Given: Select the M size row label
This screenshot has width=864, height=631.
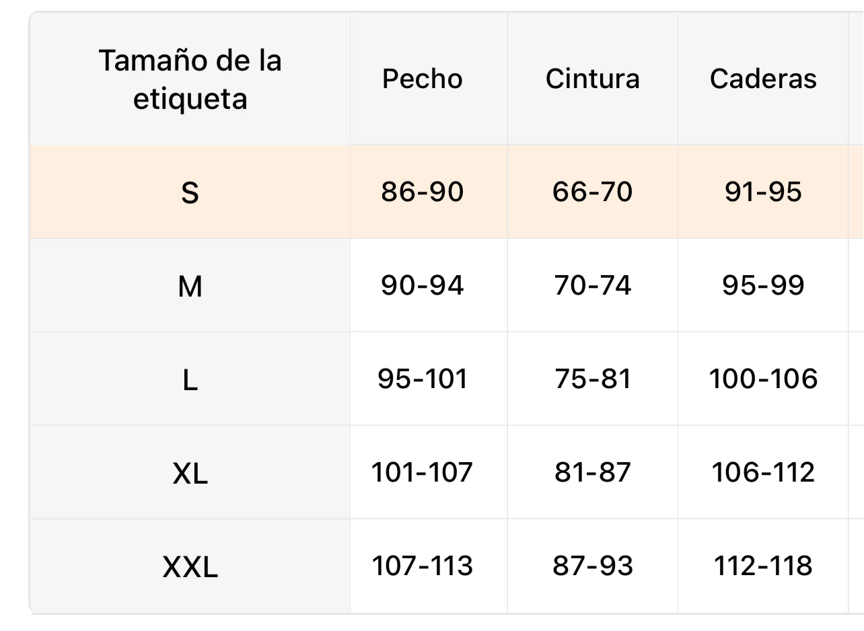Looking at the screenshot, I should (190, 286).
